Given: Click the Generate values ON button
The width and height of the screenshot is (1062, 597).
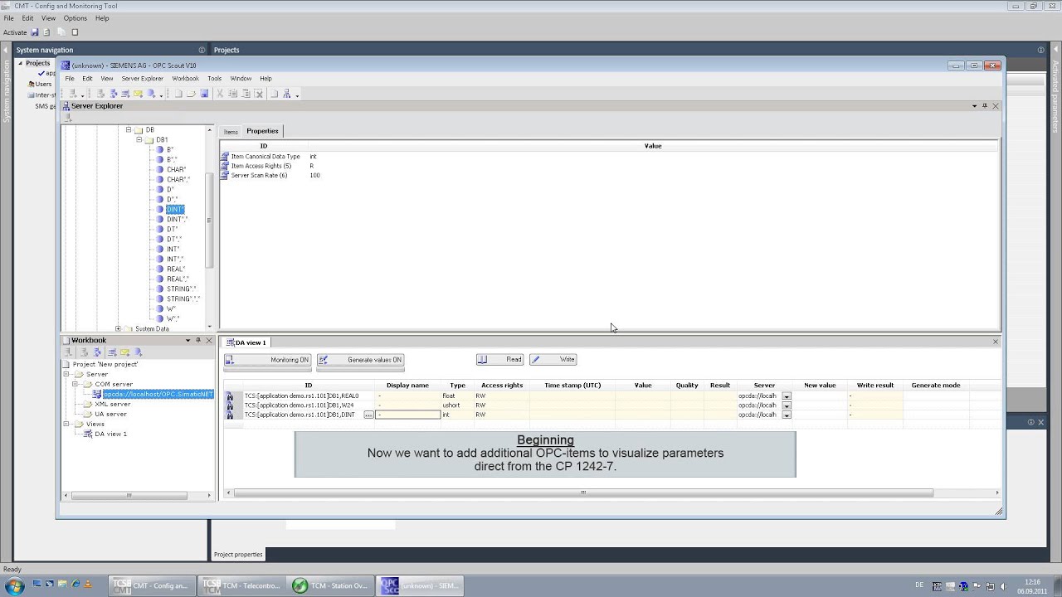Looking at the screenshot, I should [360, 360].
